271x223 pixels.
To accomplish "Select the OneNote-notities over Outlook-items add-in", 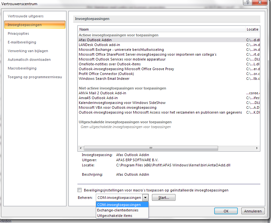I will (x=106, y=64).
